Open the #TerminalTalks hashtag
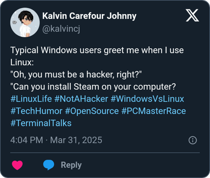Screen dimensions: 210x178 pyautogui.click(x=41, y=123)
